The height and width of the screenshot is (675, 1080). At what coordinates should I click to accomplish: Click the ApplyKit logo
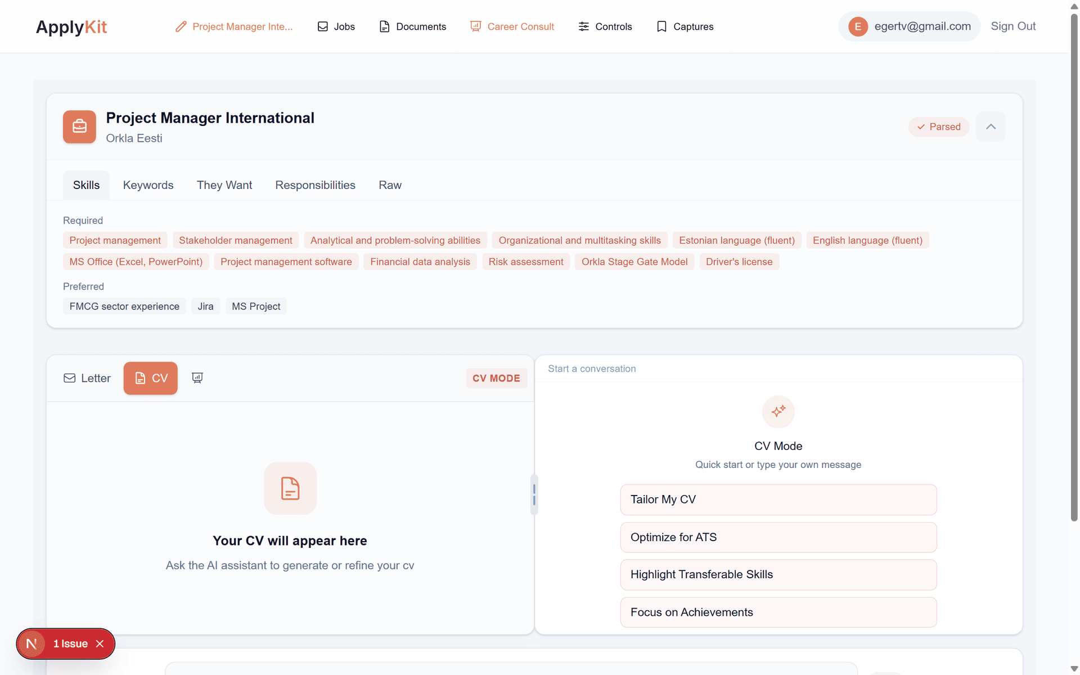71,26
